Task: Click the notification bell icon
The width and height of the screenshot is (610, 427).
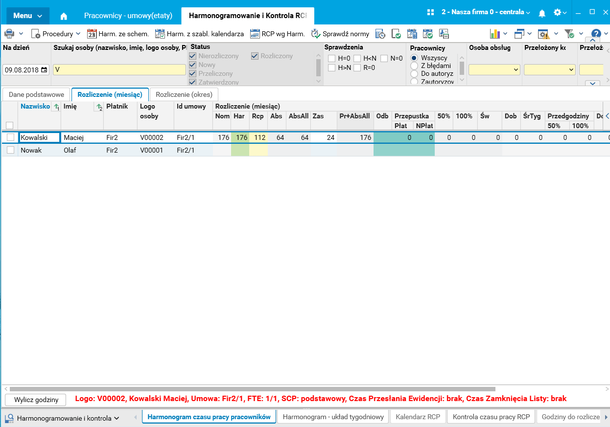Action: (542, 13)
